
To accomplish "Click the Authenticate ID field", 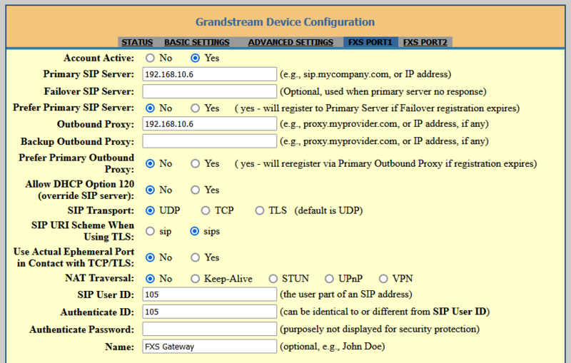I will [x=209, y=312].
